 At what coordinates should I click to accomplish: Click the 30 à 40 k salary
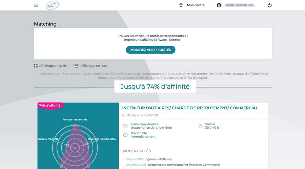pos(212,128)
